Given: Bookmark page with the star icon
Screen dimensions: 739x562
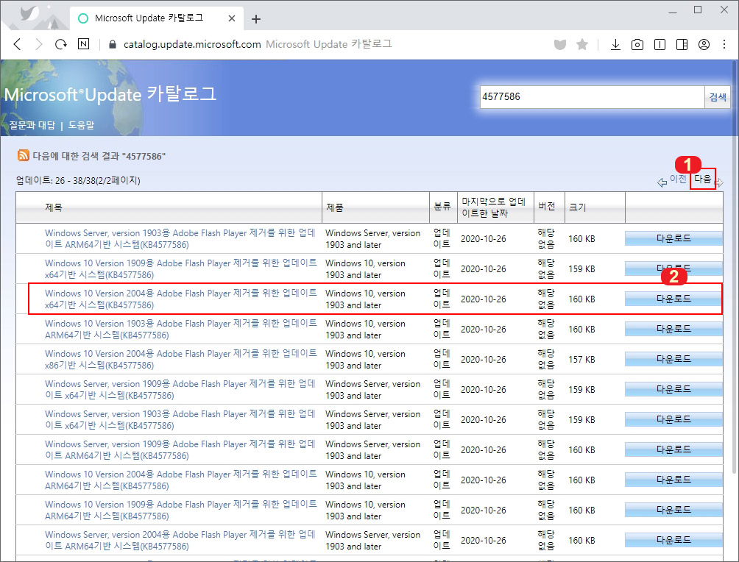Looking at the screenshot, I should (x=582, y=44).
